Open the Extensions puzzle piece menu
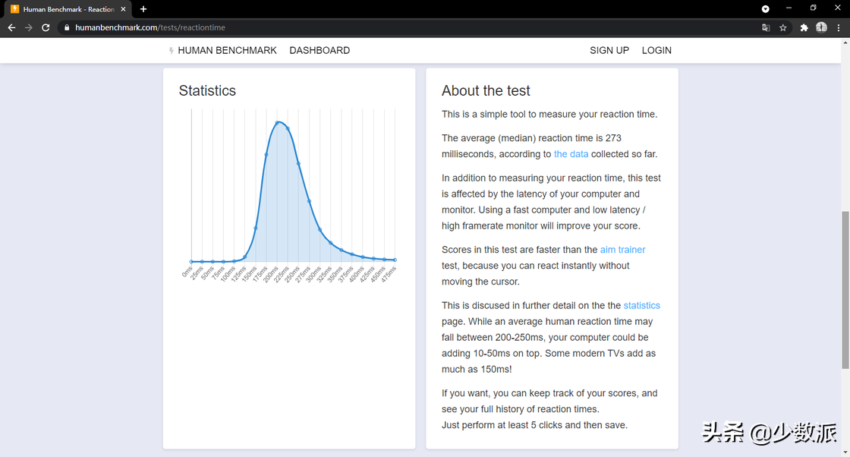The height and width of the screenshot is (457, 850). coord(804,27)
